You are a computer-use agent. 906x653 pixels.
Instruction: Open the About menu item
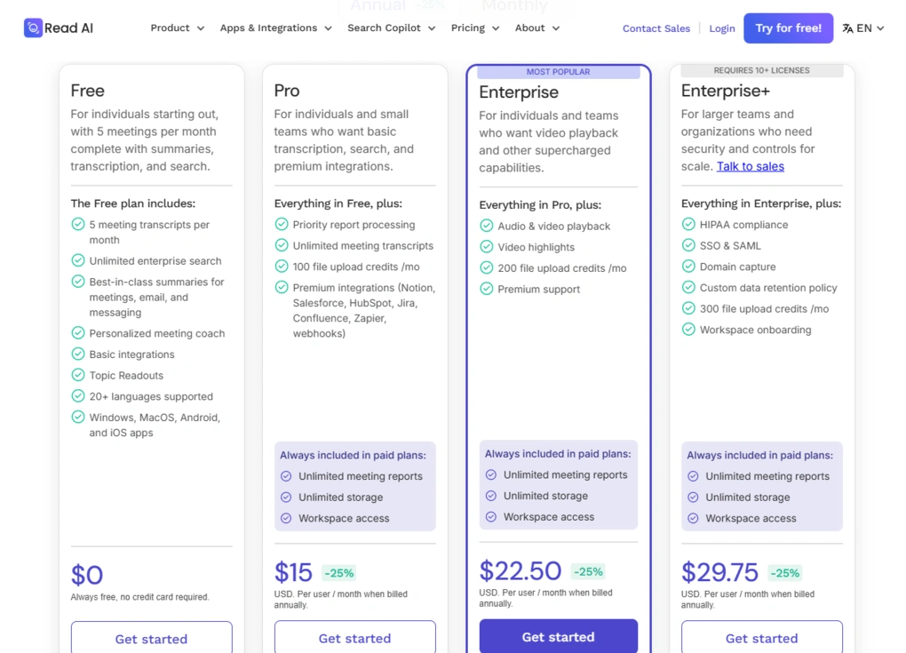click(536, 28)
